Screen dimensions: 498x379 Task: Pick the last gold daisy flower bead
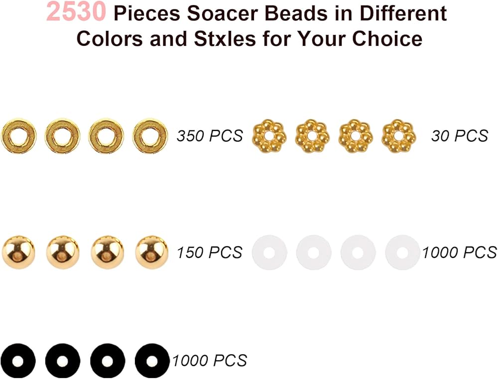coord(398,135)
